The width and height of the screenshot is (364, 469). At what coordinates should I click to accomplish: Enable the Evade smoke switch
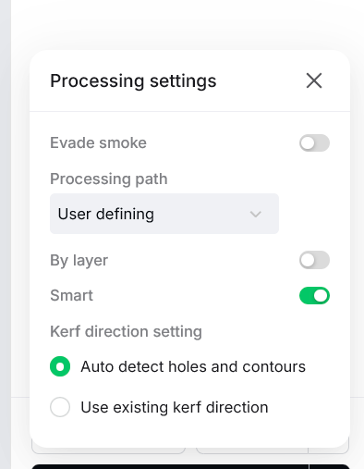point(314,142)
